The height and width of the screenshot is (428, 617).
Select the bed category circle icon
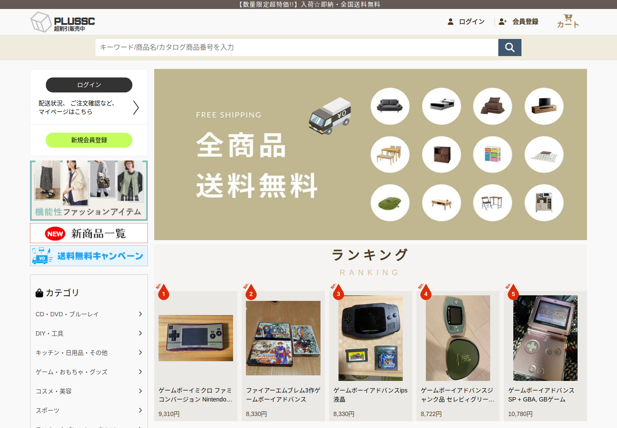(441, 106)
